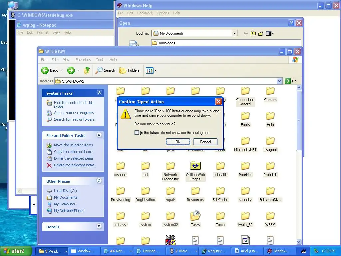Viewport: 341px width, 256px height.
Task: Open View menu in WINDOWS explorer
Action: pyautogui.click(x=67, y=60)
